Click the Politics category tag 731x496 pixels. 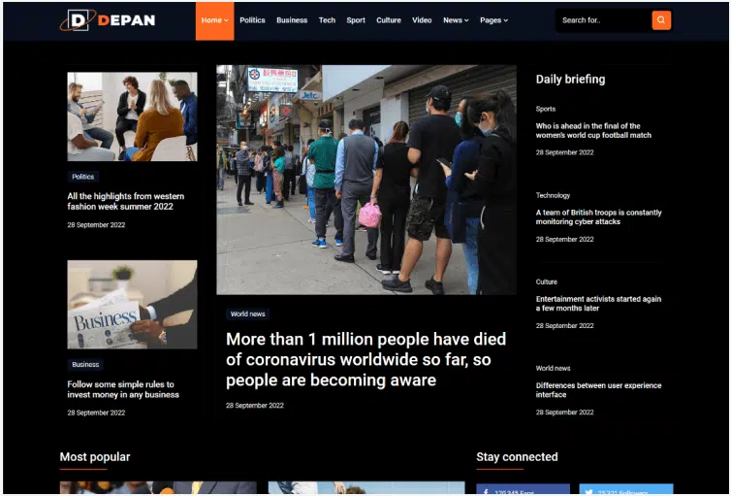click(83, 177)
